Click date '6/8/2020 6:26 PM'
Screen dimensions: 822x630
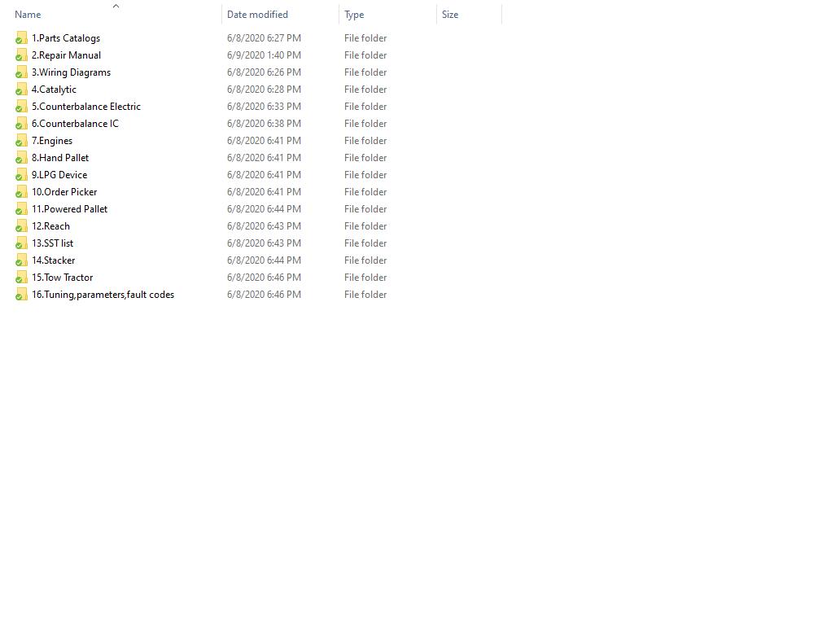coord(264,72)
